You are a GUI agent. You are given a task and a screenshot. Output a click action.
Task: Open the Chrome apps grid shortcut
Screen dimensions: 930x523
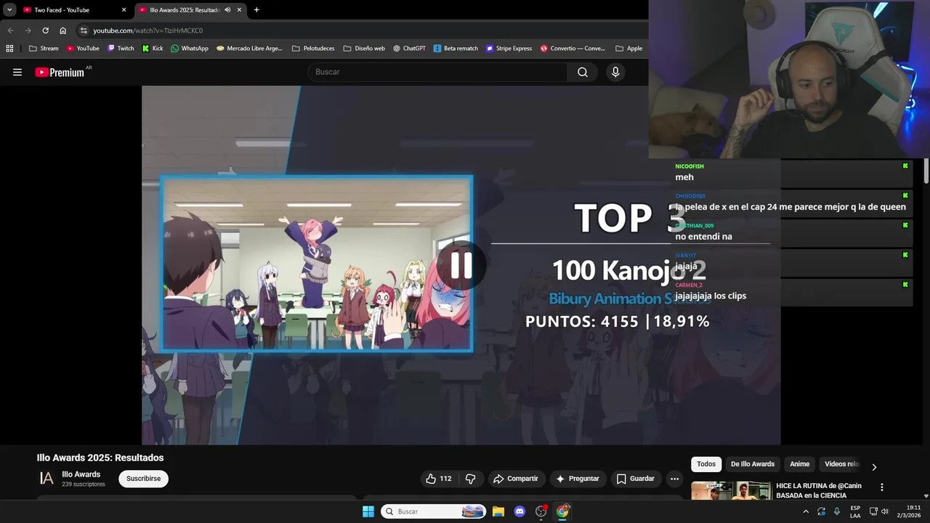(x=9, y=49)
